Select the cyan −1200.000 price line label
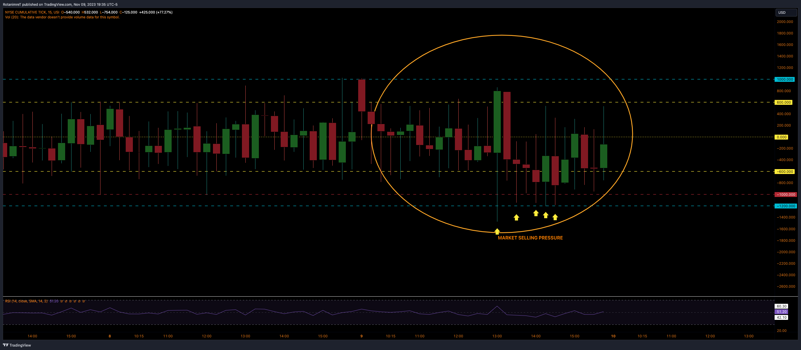 tap(786, 206)
